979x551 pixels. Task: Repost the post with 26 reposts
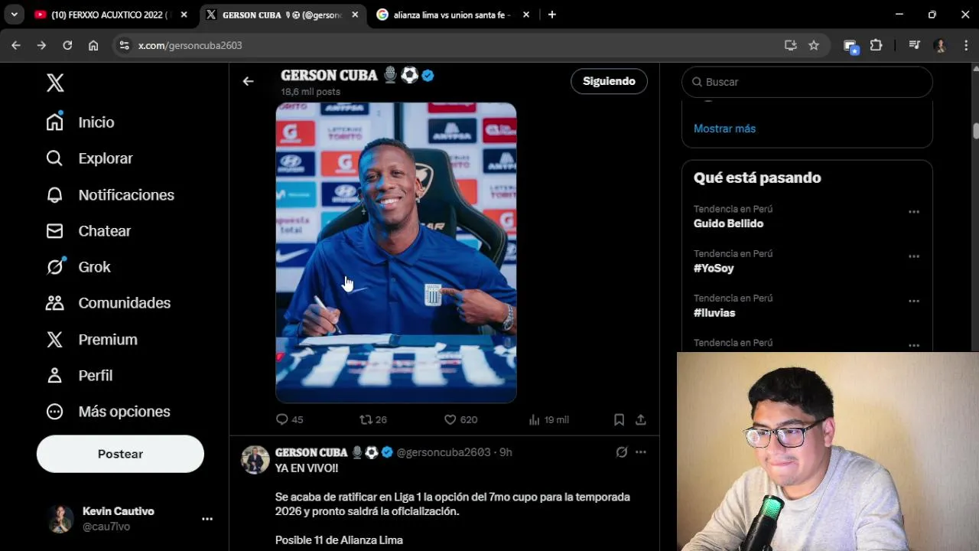(x=373, y=419)
